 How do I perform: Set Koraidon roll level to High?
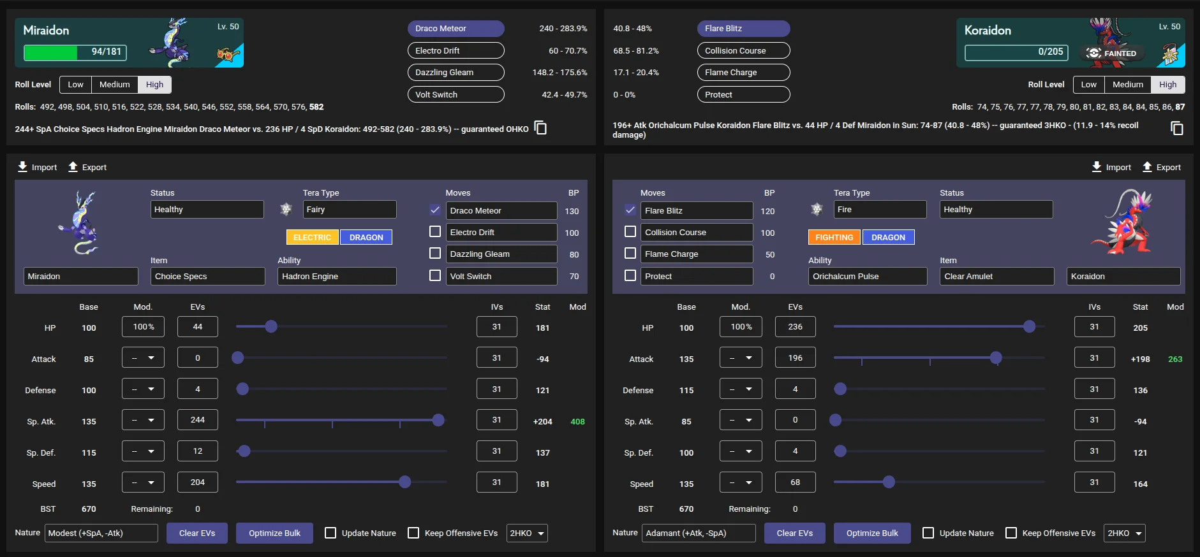pyautogui.click(x=1168, y=84)
